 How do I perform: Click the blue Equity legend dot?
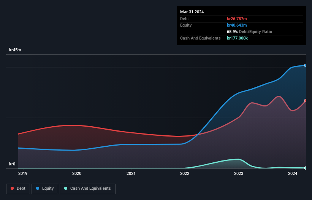pos(38,188)
